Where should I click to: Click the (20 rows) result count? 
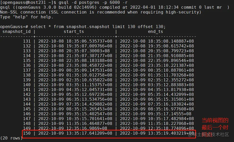point(11,138)
